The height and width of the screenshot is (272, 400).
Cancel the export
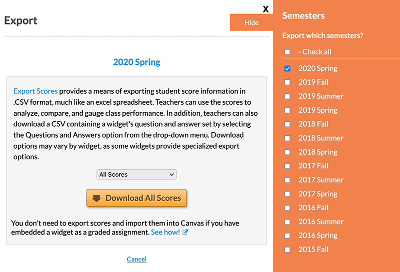coord(136,259)
